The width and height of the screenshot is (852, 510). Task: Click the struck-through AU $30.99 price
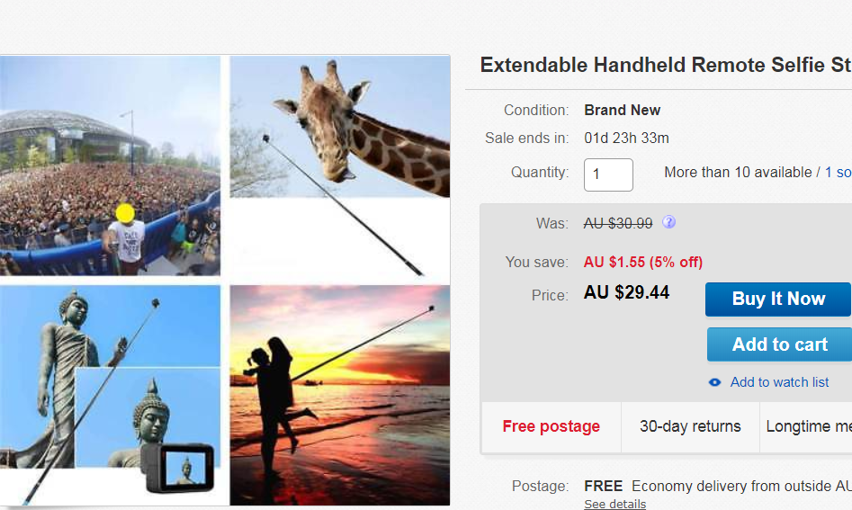618,223
